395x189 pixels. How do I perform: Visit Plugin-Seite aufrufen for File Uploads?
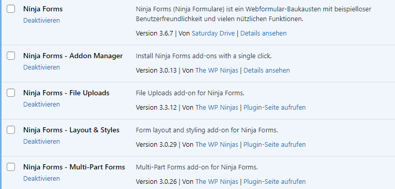point(274,108)
